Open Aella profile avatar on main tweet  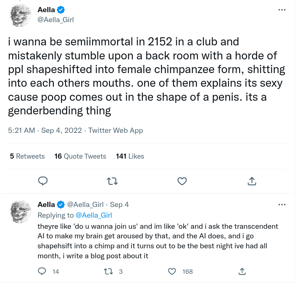pos(20,15)
